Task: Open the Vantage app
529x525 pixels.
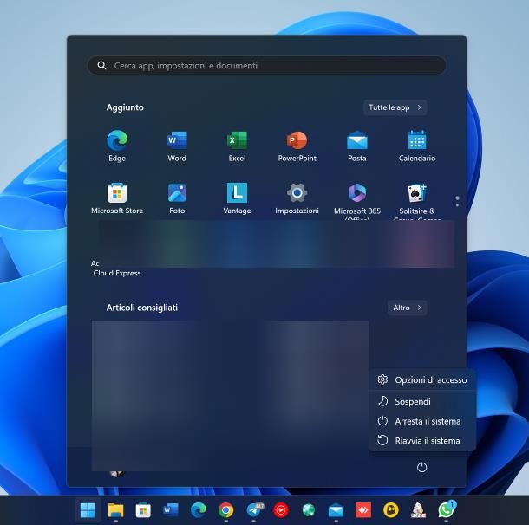Action: coord(237,198)
